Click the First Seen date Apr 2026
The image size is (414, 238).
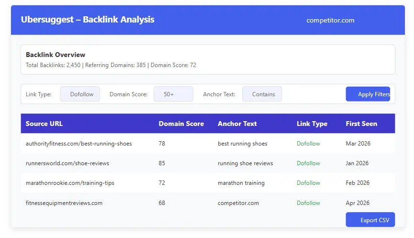pyautogui.click(x=358, y=203)
